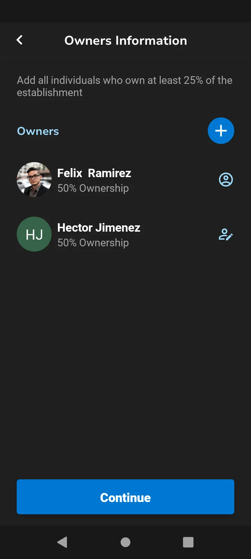
Task: Tap Hector's 50% Ownership text
Action: point(93,243)
